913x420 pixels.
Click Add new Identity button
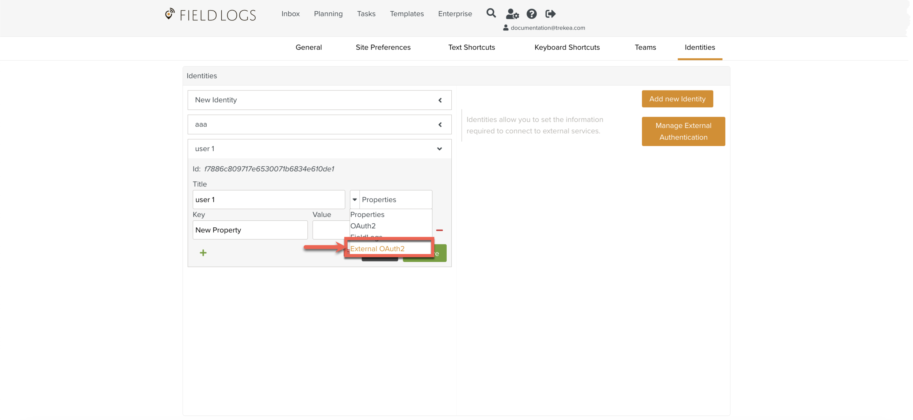pos(677,99)
